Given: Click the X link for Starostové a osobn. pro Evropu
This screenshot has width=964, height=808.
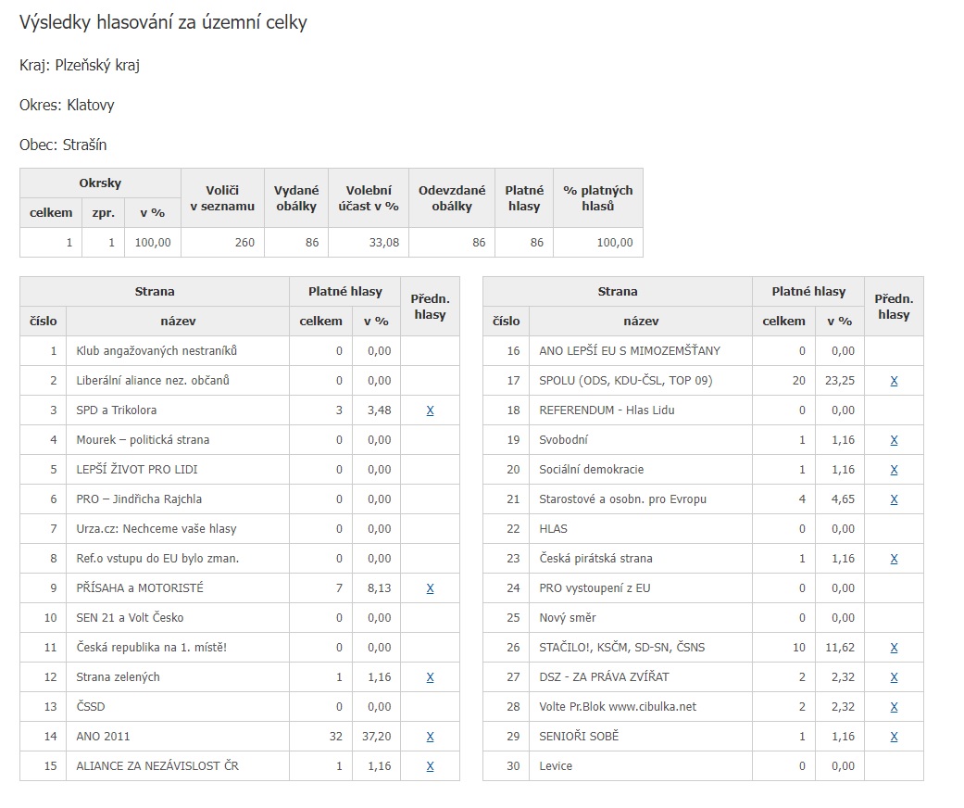Looking at the screenshot, I should (x=894, y=499).
